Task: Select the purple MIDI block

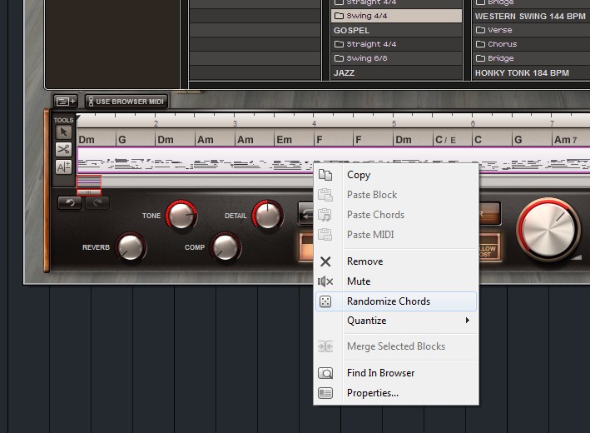Action: click(x=334, y=161)
